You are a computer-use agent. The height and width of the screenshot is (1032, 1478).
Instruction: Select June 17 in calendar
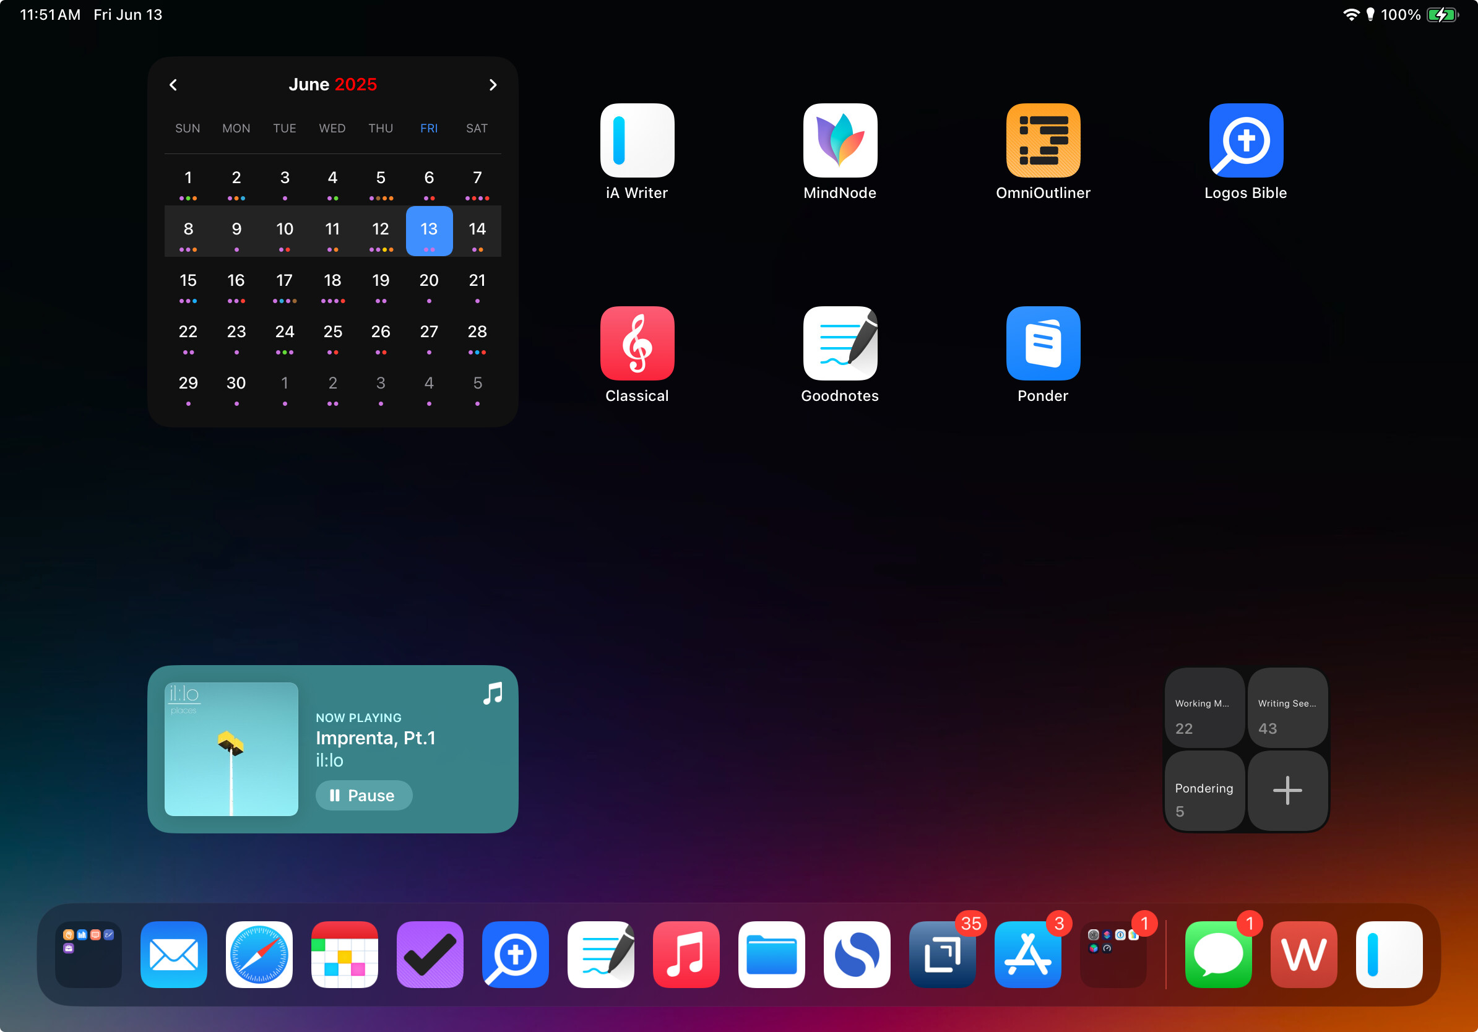[285, 283]
